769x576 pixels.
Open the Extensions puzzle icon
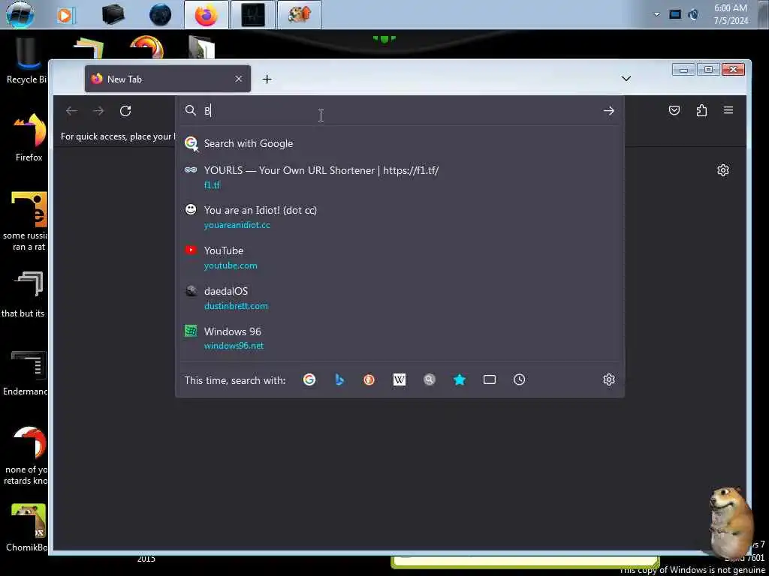(702, 111)
